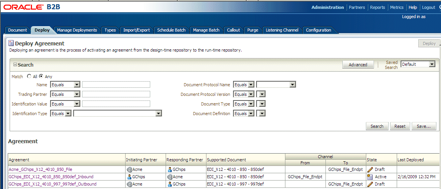This screenshot has width=441, height=189.
Task: Select the Match All radio button
Action: point(29,76)
